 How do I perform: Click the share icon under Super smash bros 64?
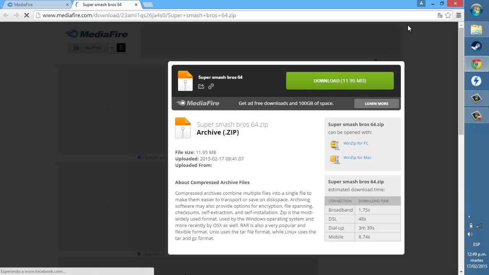(x=201, y=86)
